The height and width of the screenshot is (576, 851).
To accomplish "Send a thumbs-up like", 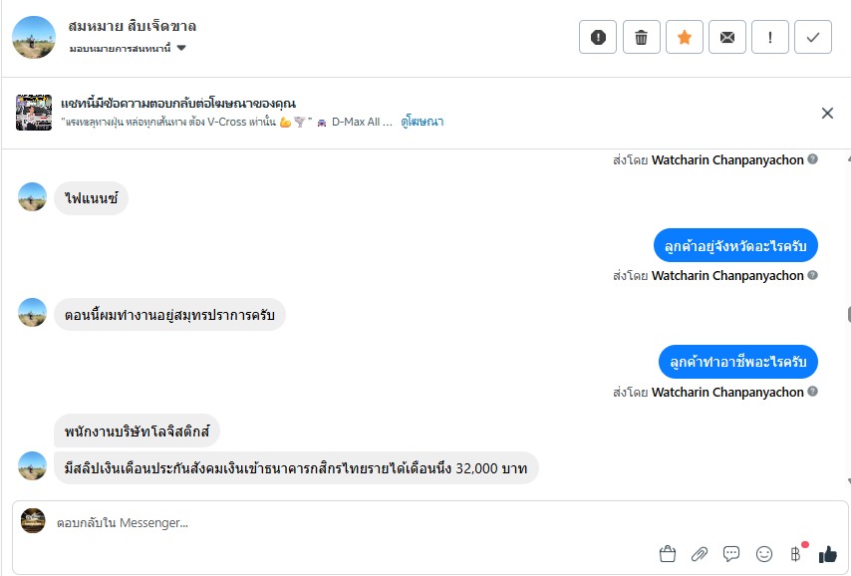I will pos(827,553).
